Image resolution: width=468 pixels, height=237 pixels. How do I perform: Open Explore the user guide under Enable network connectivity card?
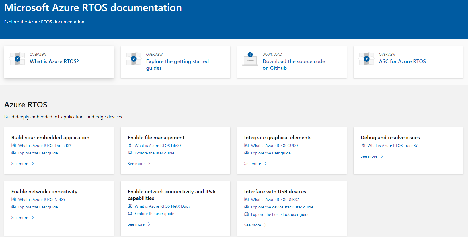tap(38, 207)
